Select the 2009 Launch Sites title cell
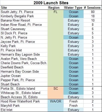The width and height of the screenshot is (102, 112). pyautogui.click(x=51, y=3)
